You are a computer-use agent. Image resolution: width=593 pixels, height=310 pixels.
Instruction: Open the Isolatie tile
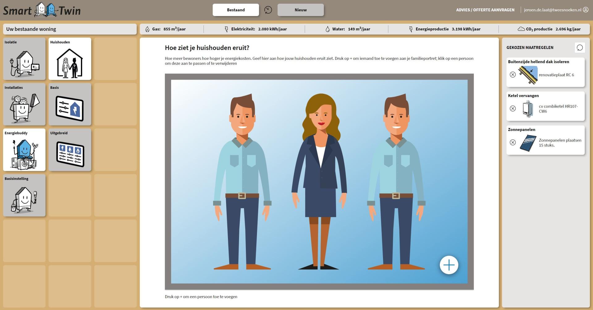coord(24,59)
